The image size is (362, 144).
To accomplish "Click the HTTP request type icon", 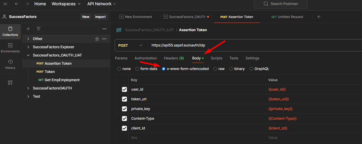I will 119,30.
